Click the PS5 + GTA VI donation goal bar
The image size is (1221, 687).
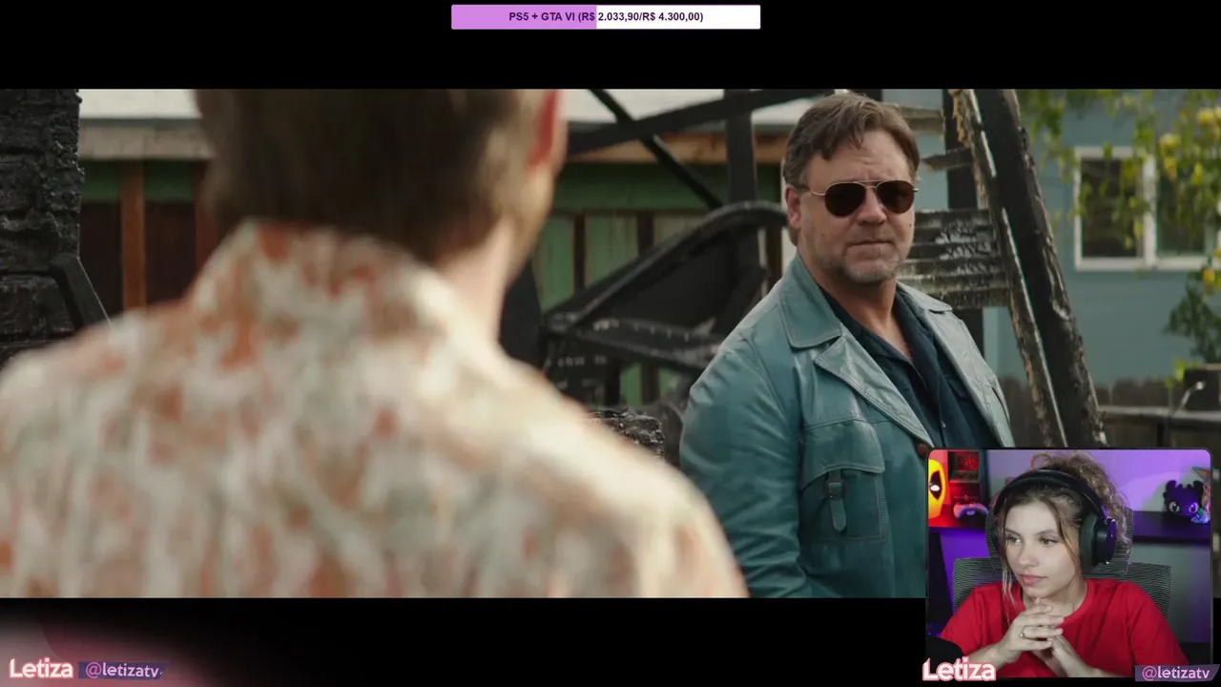606,16
